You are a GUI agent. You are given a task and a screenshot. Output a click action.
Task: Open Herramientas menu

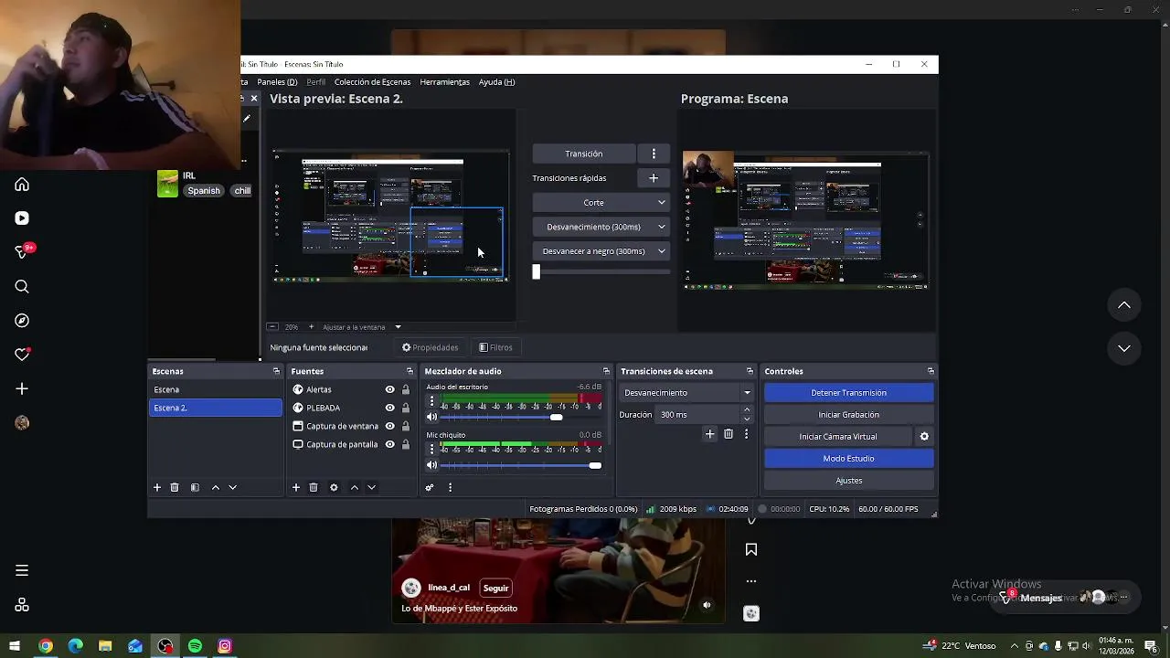click(x=444, y=82)
